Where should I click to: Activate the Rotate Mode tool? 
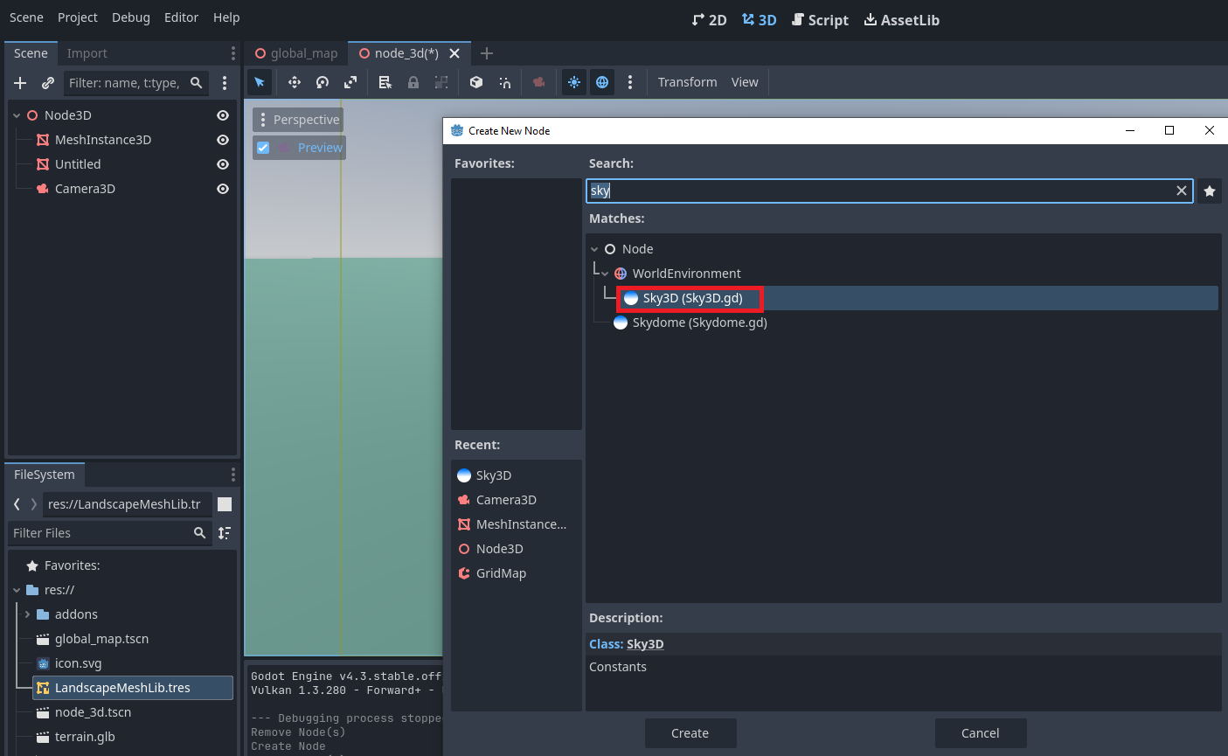[323, 82]
